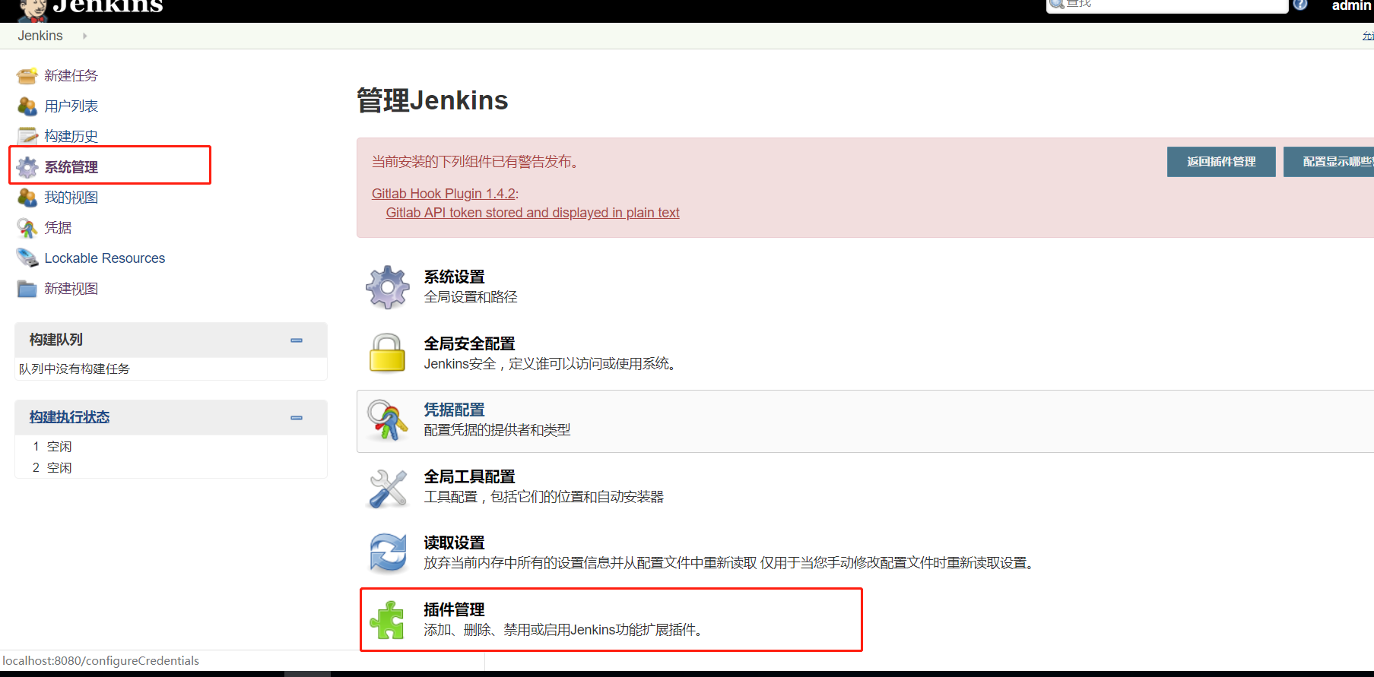1374x677 pixels.
Task: Click the colored keys icon for 凭据配置
Action: pyautogui.click(x=388, y=419)
